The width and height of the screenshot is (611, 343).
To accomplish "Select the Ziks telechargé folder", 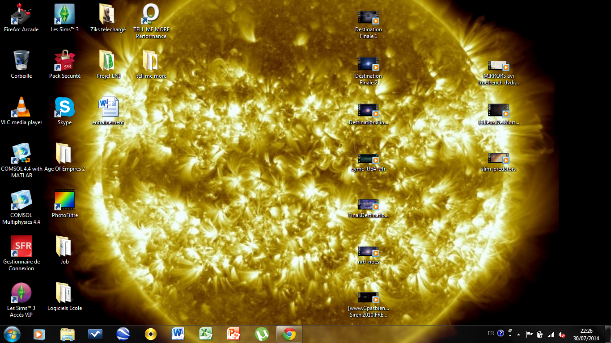I will point(108,18).
